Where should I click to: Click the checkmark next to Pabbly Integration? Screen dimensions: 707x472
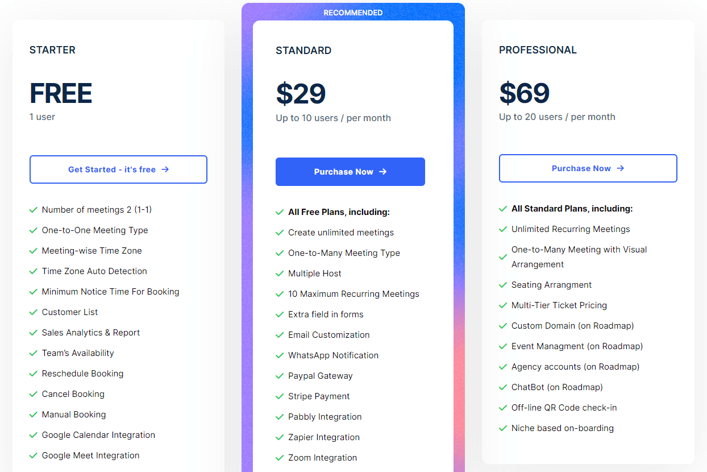[280, 416]
